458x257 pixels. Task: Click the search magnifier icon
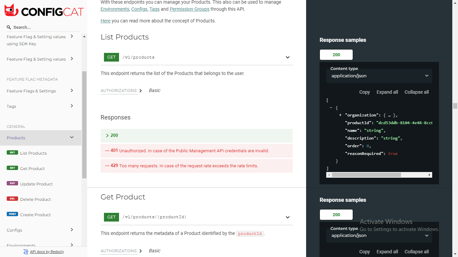pos(9,27)
